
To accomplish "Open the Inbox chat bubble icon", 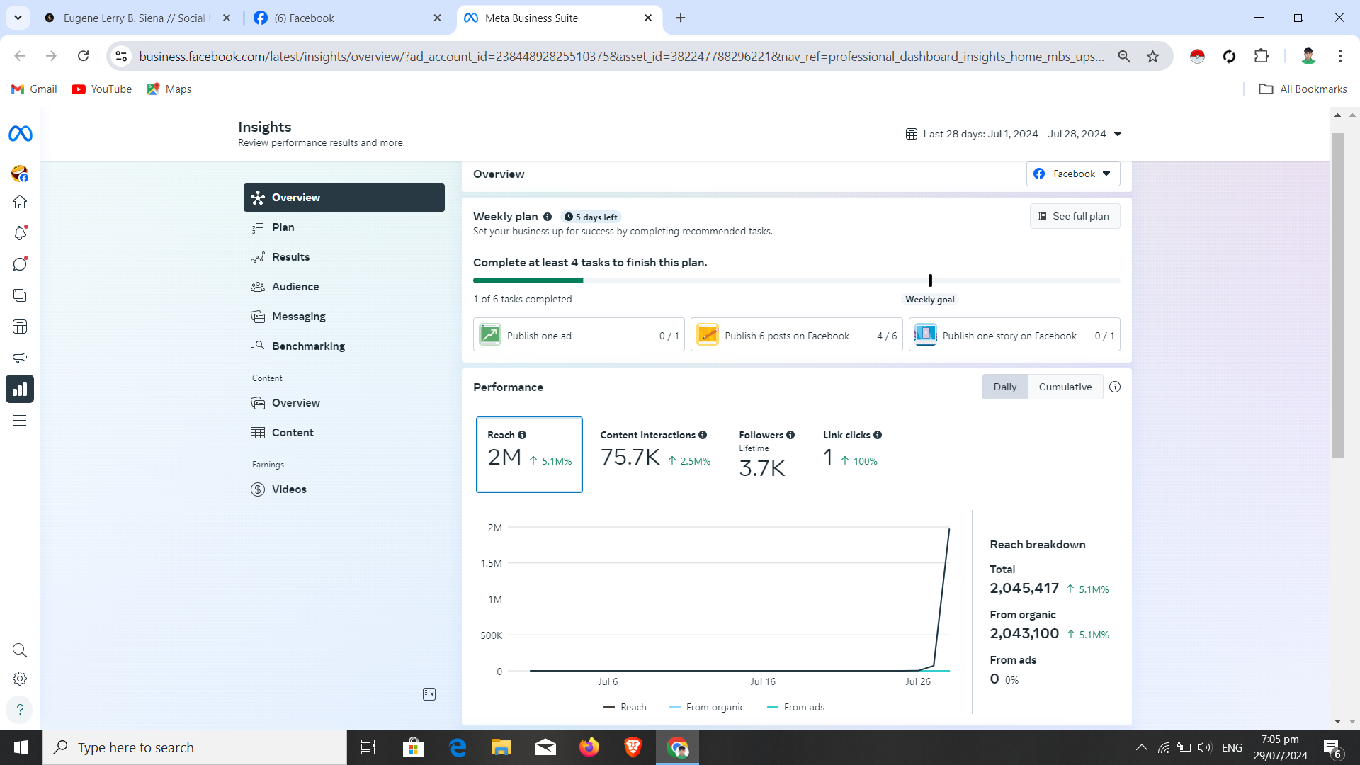I will (x=20, y=264).
